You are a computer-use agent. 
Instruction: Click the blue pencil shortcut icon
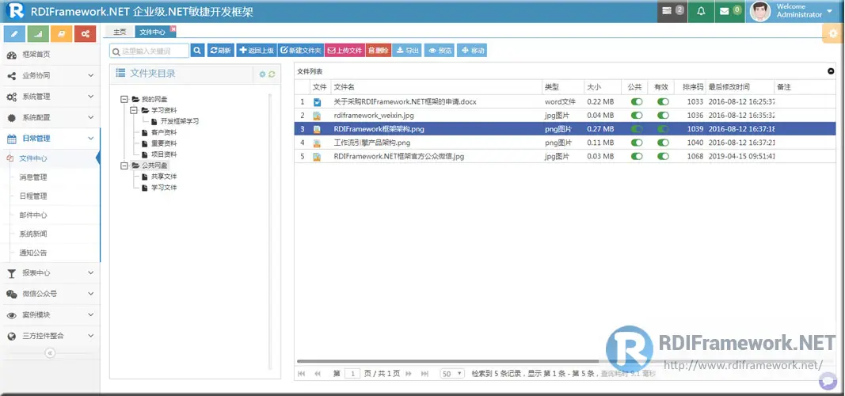click(x=14, y=34)
